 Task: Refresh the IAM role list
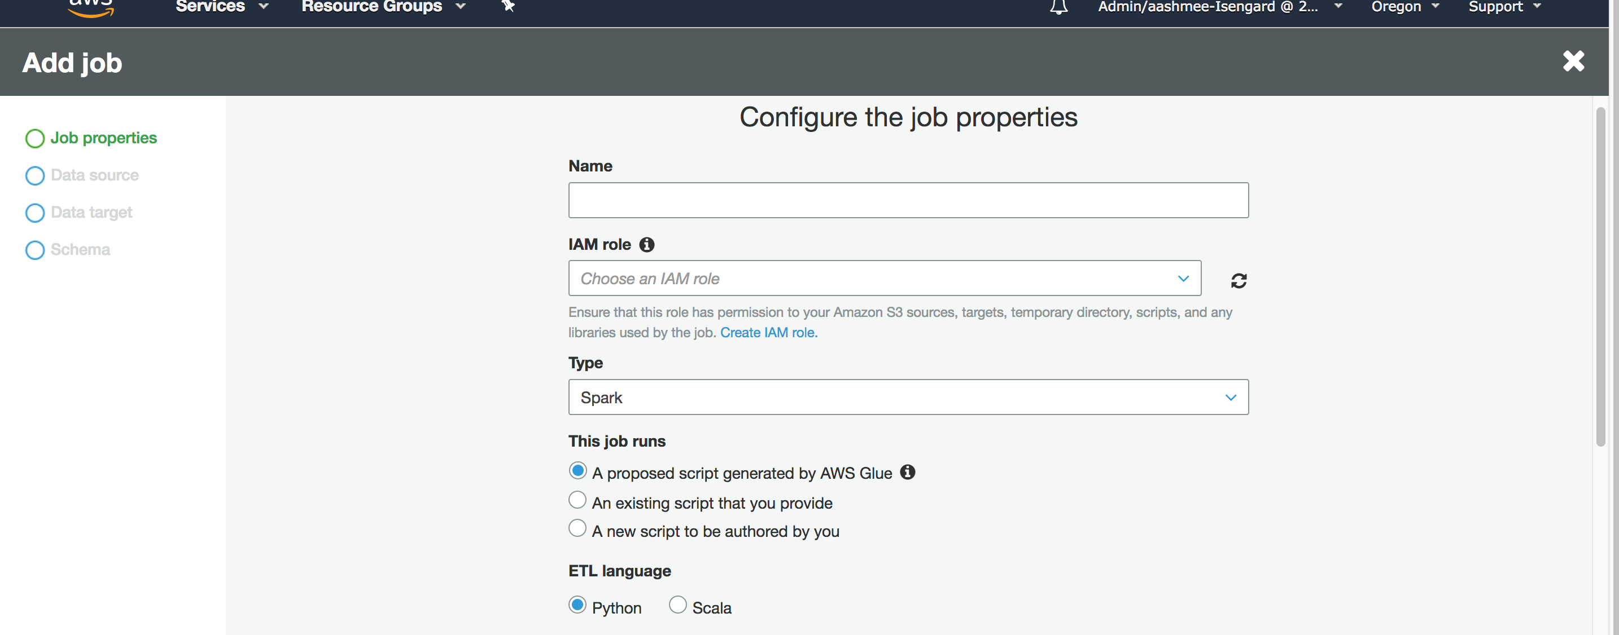click(x=1238, y=280)
